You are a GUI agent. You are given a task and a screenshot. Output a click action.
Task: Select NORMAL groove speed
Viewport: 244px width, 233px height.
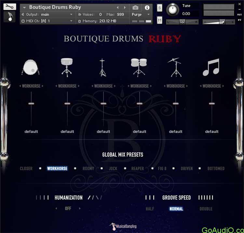(176, 209)
